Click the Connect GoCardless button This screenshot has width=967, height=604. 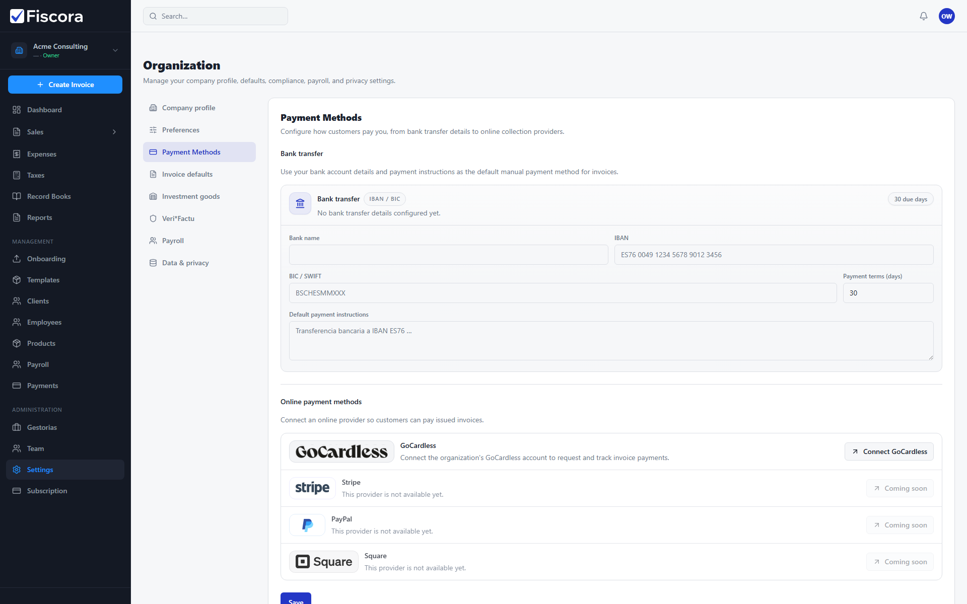click(889, 451)
